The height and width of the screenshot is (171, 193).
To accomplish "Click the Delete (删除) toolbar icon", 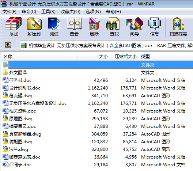I will 94,24.
